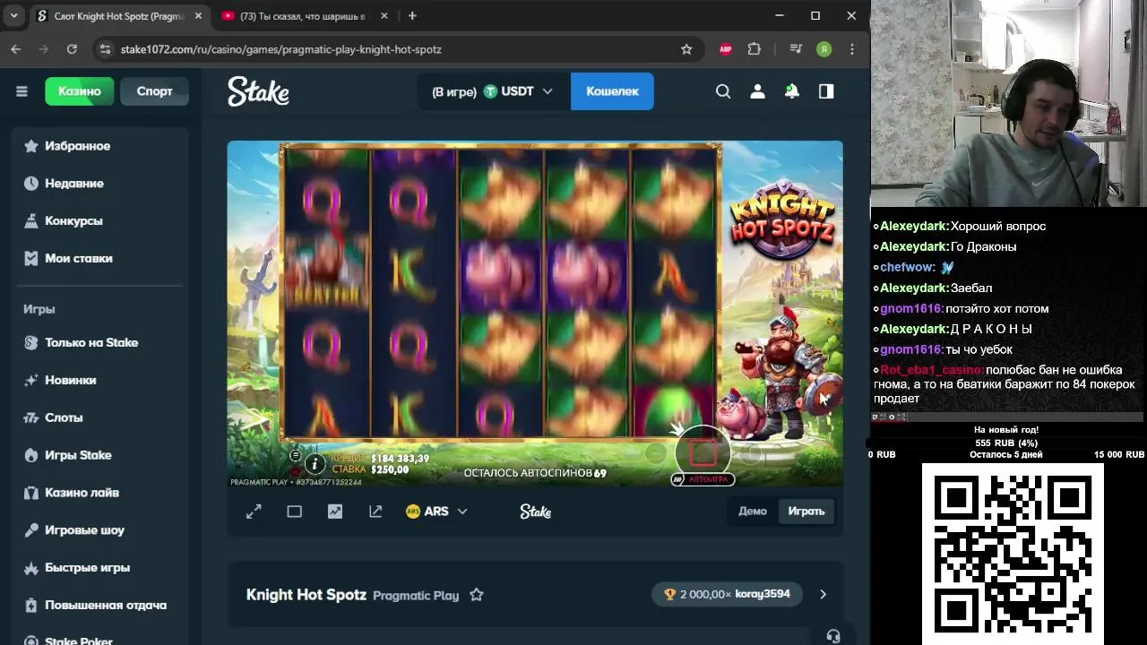Open Избранное in the sidebar
The width and height of the screenshot is (1147, 645).
coord(100,146)
